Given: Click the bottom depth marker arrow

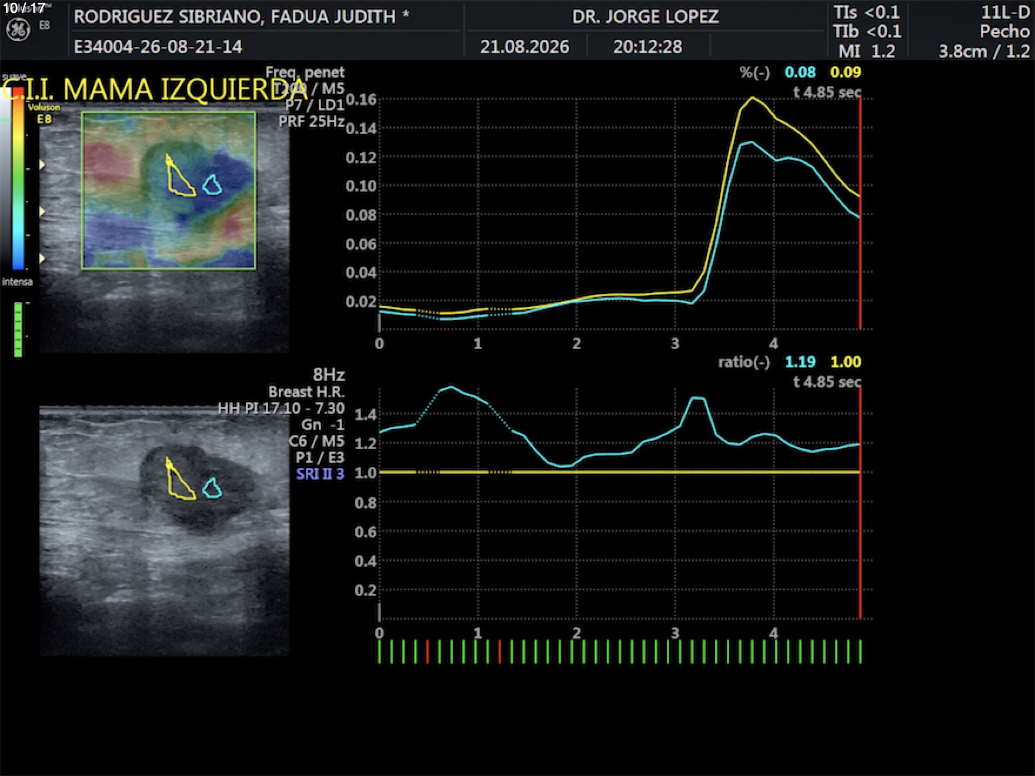Looking at the screenshot, I should coord(42,259).
